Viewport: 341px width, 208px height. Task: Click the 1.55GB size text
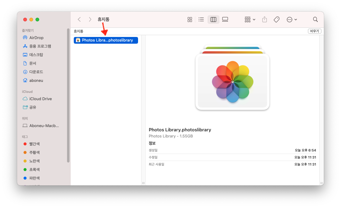click(186, 136)
